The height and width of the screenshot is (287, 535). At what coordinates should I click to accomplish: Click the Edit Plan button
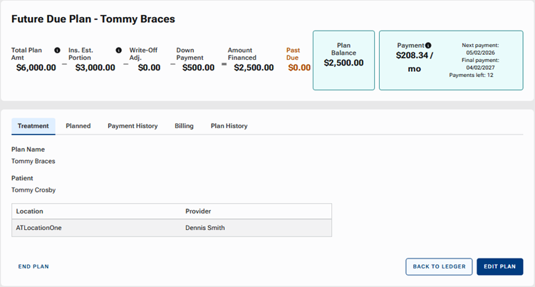(499, 266)
